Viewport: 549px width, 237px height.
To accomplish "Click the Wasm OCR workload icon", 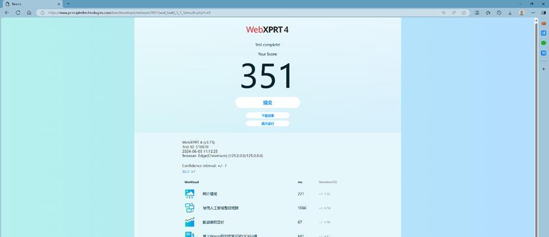I will (x=189, y=235).
